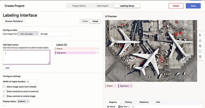Image resolution: width=205 pixels, height=108 pixels.
Task: Click the 'UI Preview' heading
Action: (x=111, y=16)
